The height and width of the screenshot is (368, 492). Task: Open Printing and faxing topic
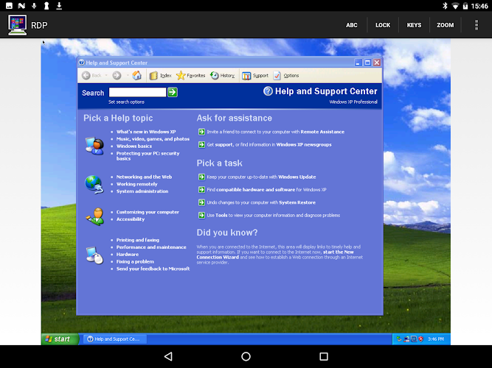click(x=138, y=240)
